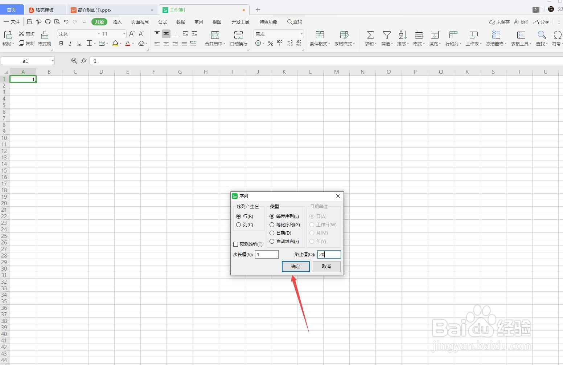This screenshot has width=563, height=365.
Task: Expand fill color dropdown arrow
Action: point(121,44)
